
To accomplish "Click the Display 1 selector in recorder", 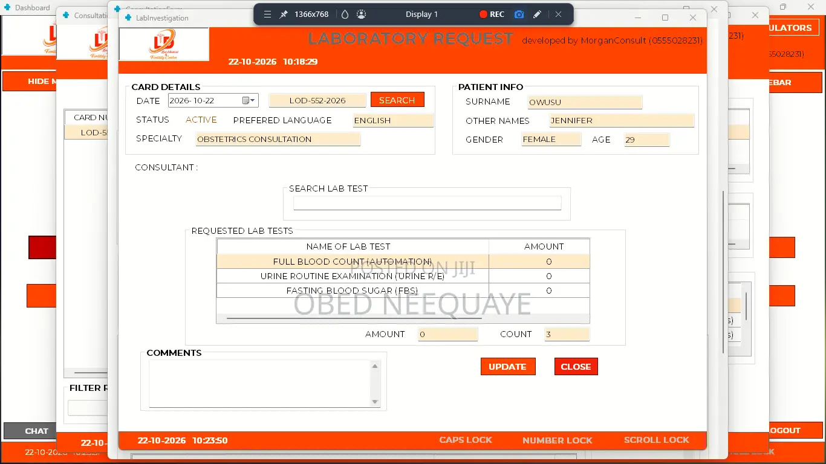I will tap(421, 14).
